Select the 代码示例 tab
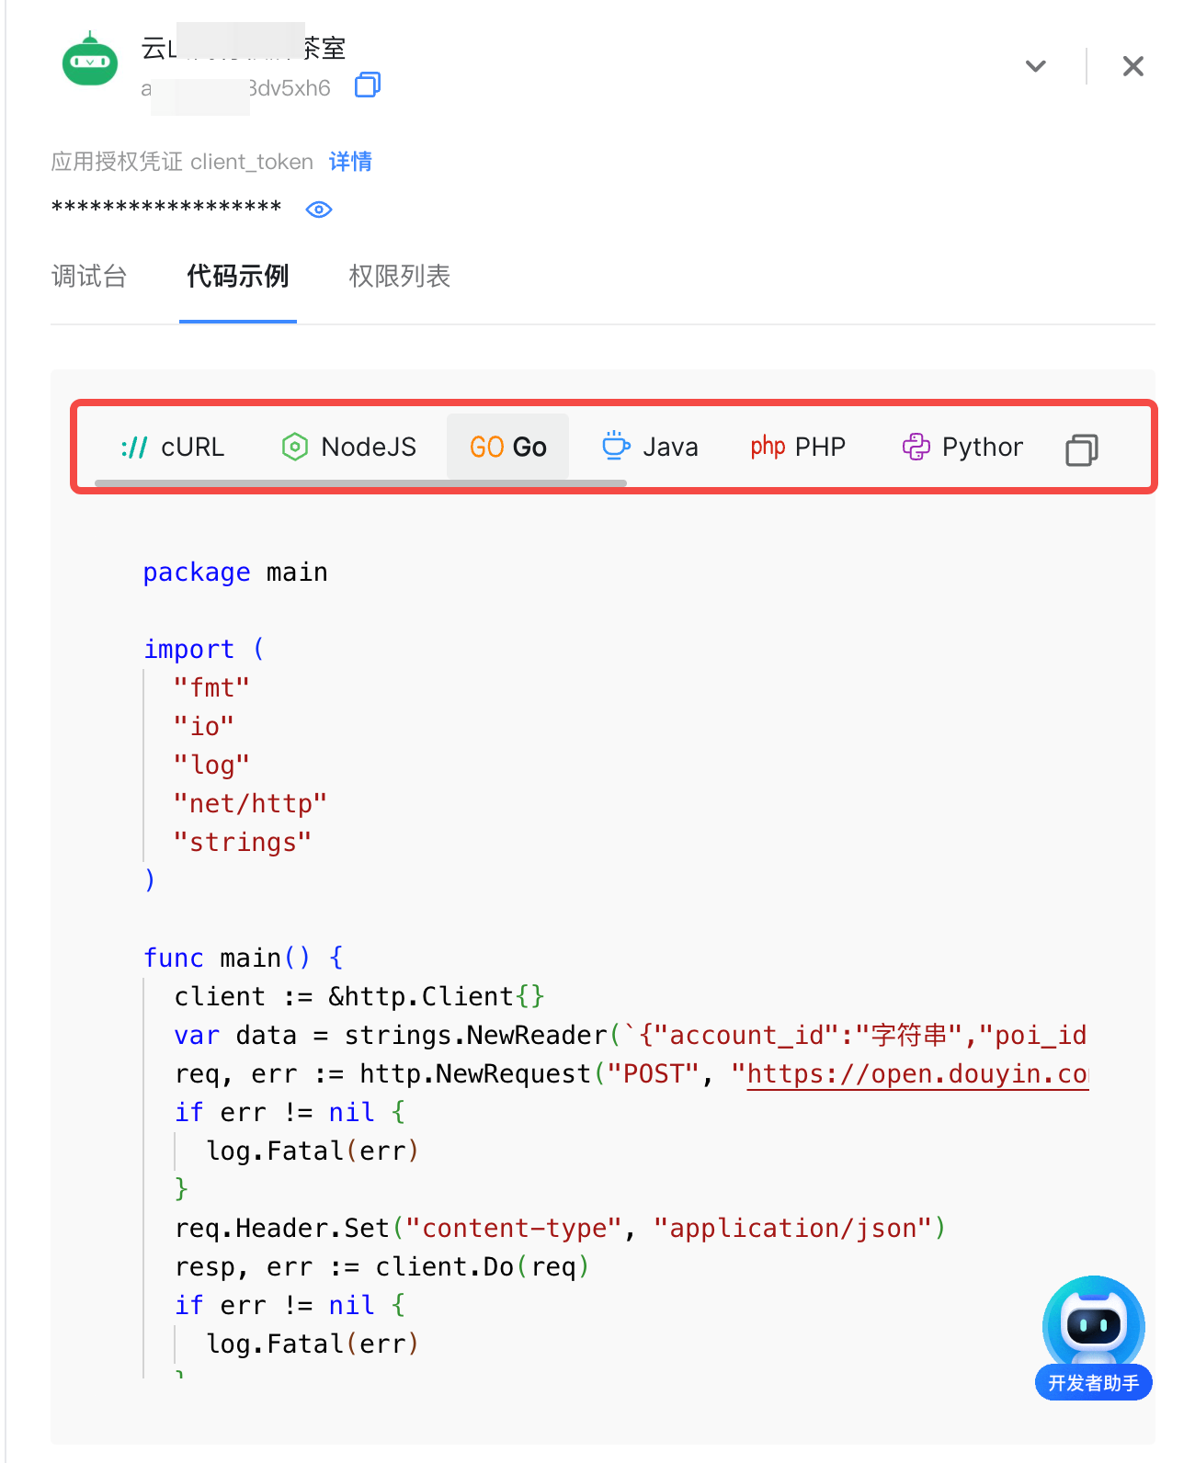Image resolution: width=1195 pixels, height=1463 pixels. (237, 277)
